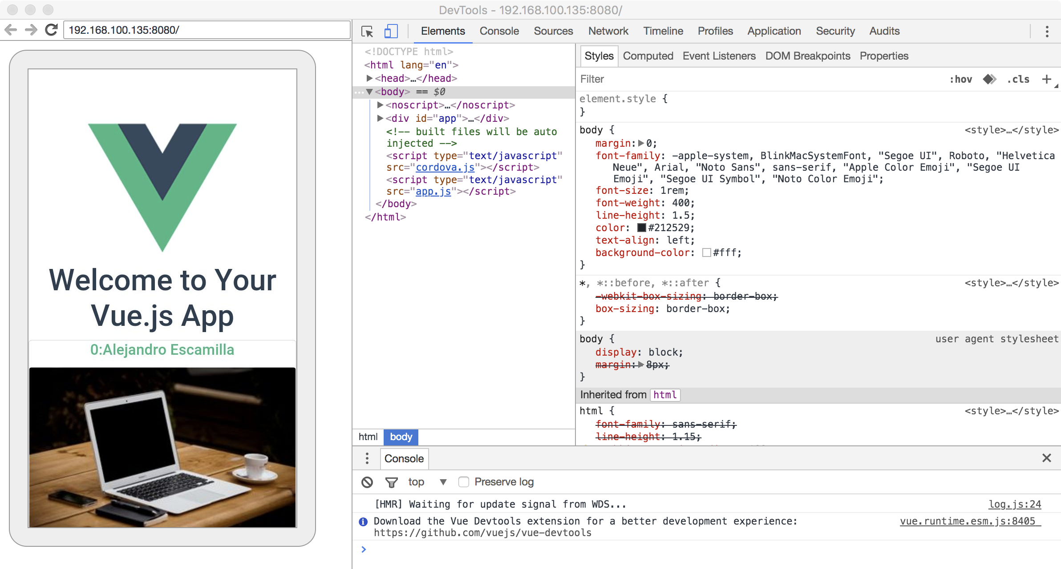The width and height of the screenshot is (1061, 569).
Task: Add new style rule with the plus icon
Action: 1046,79
